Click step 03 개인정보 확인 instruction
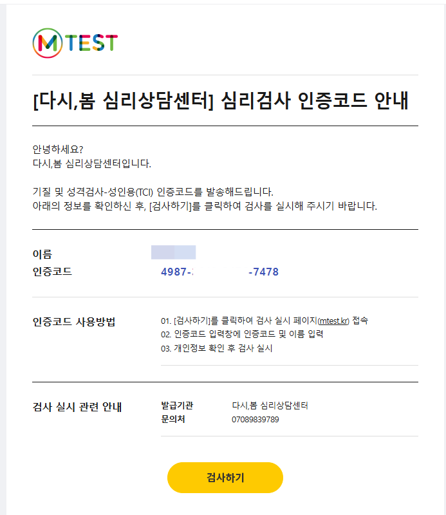This screenshot has height=515, width=446. point(216,348)
